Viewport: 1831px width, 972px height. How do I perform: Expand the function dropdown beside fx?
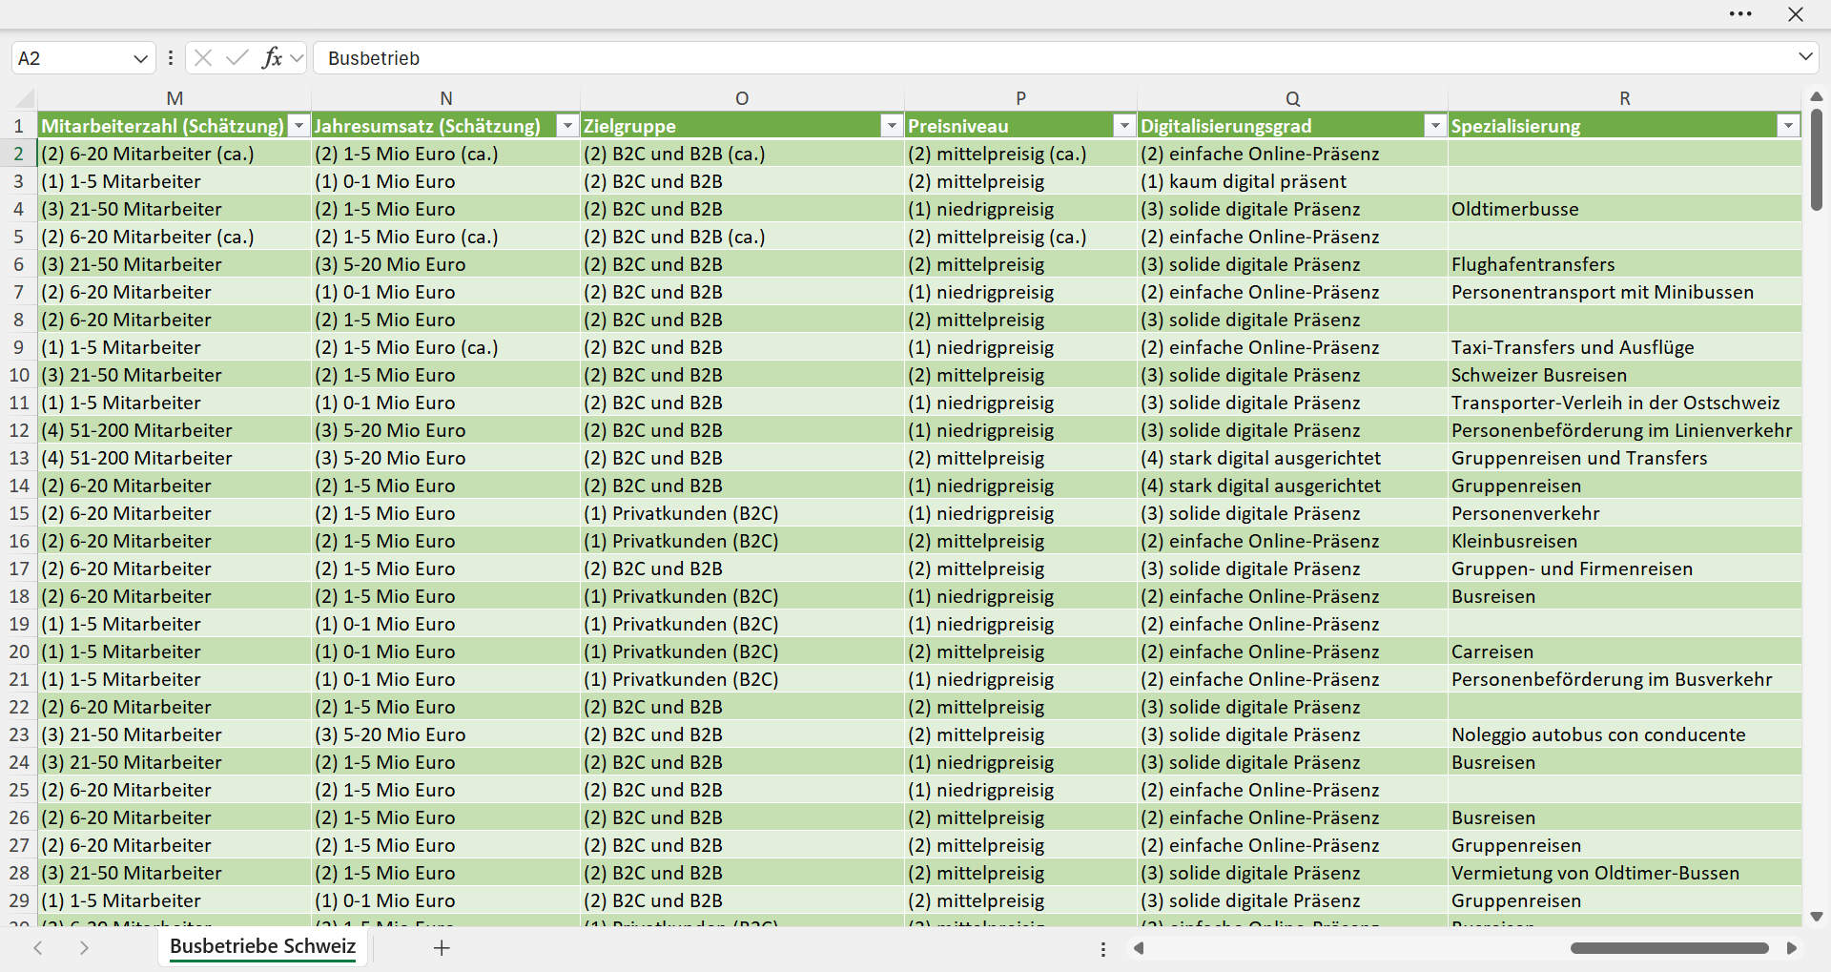[297, 58]
